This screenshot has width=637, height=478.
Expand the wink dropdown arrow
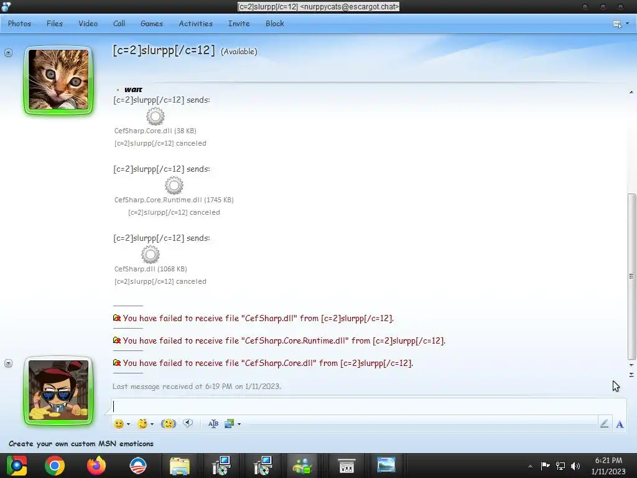point(152,424)
